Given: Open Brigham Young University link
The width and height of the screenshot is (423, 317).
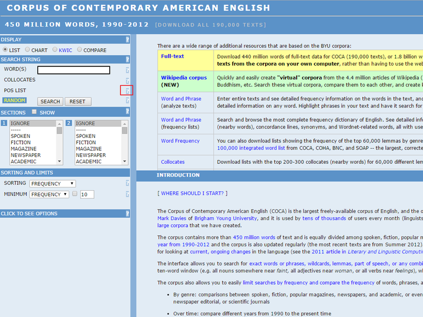Looking at the screenshot, I should 226,218.
